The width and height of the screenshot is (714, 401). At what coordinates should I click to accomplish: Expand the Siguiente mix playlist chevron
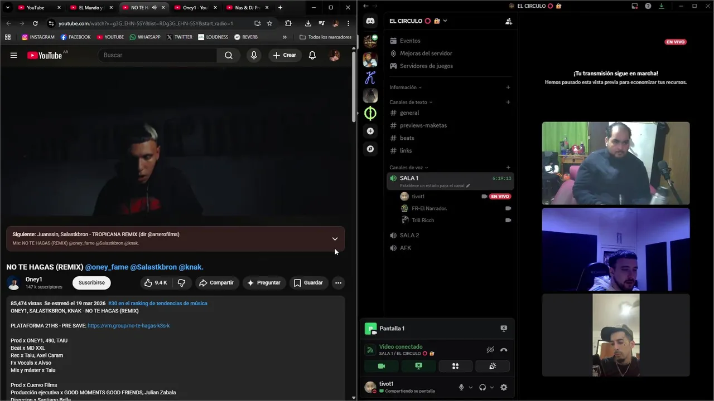(x=335, y=238)
